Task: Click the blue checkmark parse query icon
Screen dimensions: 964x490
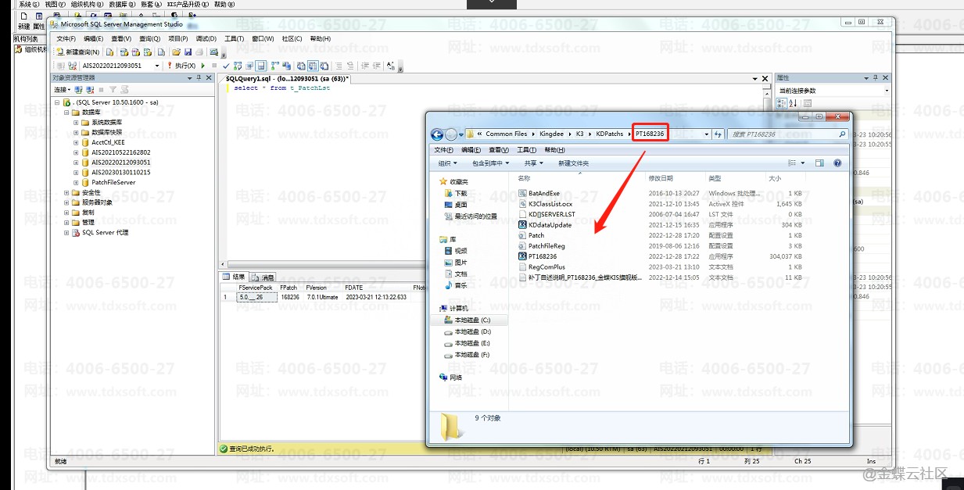Action: click(226, 66)
